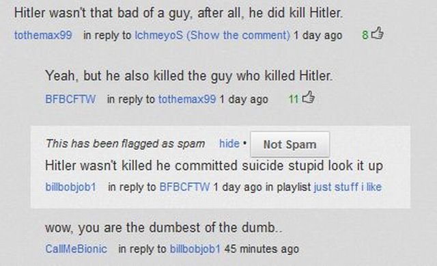This screenshot has height=266, width=437.
Task: Open billbobjob1 author profile link
Action: pyautogui.click(x=71, y=187)
